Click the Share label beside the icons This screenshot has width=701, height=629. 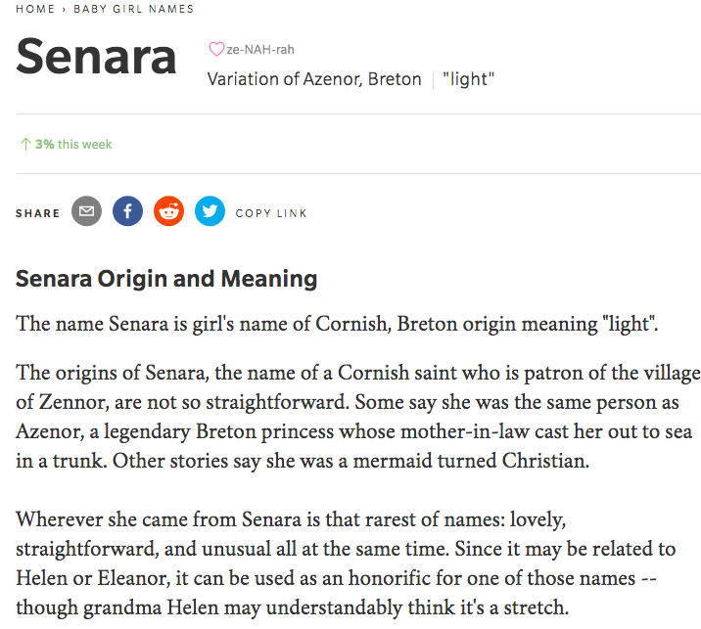tap(37, 212)
